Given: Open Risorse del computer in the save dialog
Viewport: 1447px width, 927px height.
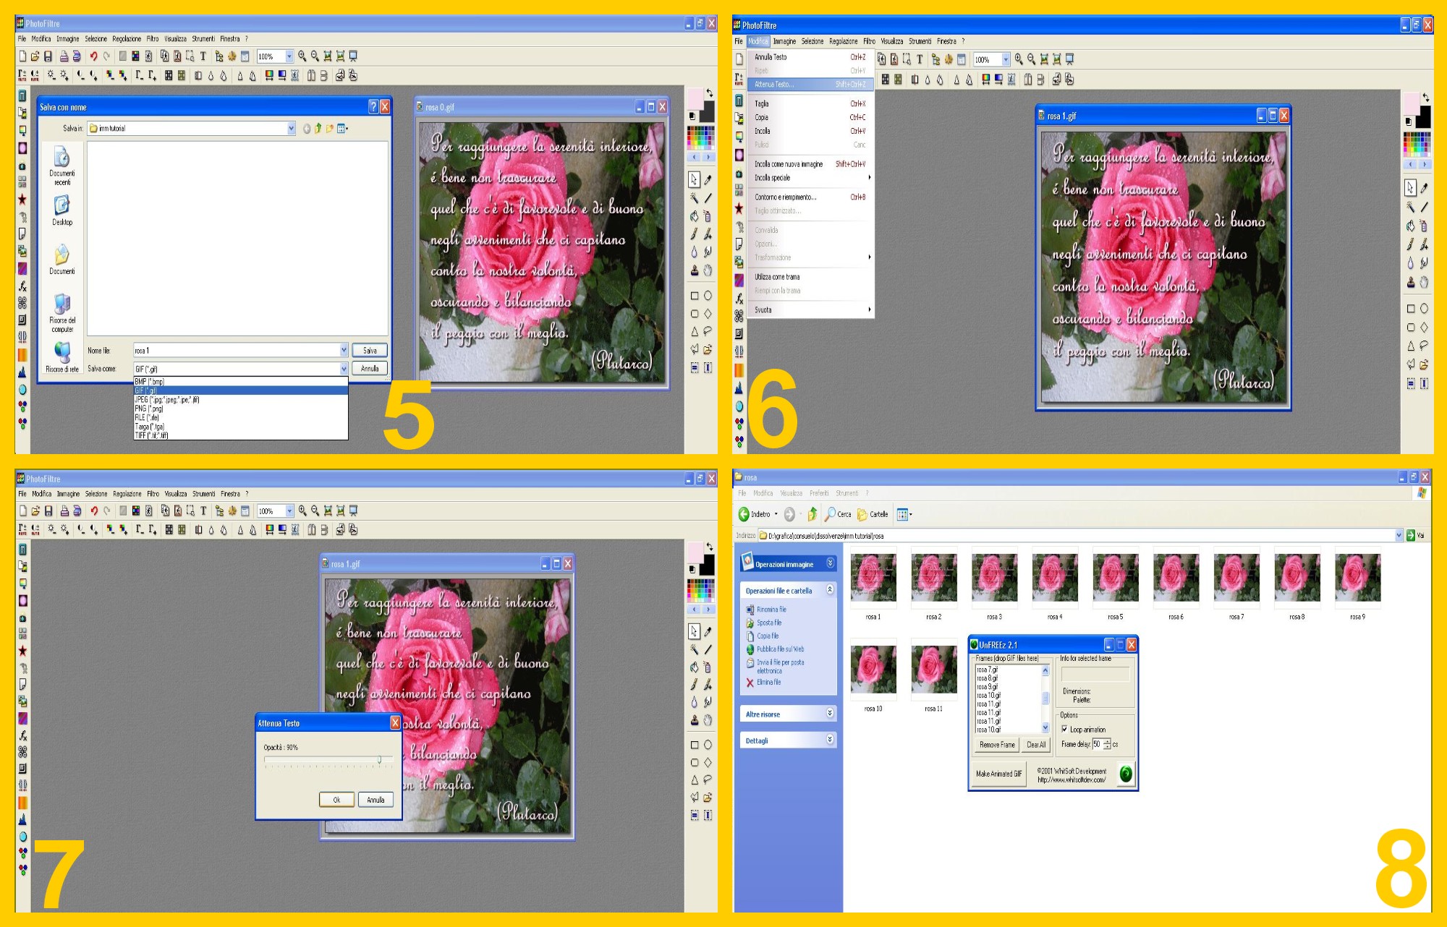Looking at the screenshot, I should pyautogui.click(x=62, y=304).
